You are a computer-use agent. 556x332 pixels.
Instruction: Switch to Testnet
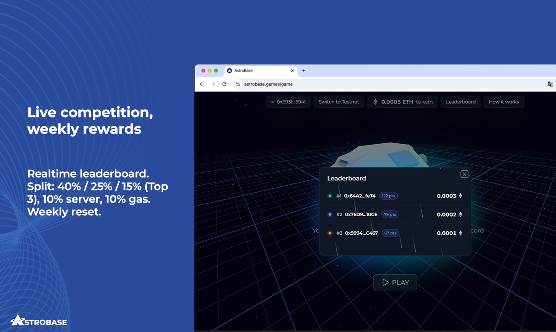[339, 102]
